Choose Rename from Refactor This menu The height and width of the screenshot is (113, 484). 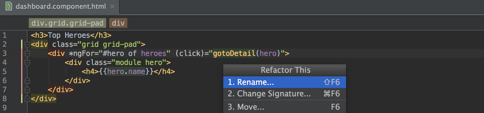point(284,82)
